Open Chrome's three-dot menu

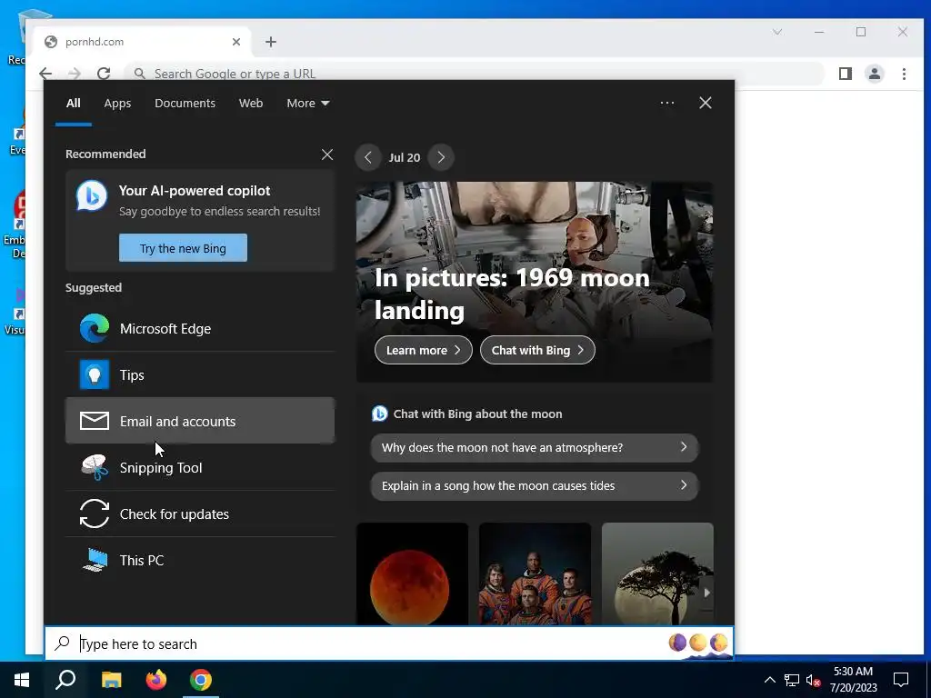(x=904, y=74)
